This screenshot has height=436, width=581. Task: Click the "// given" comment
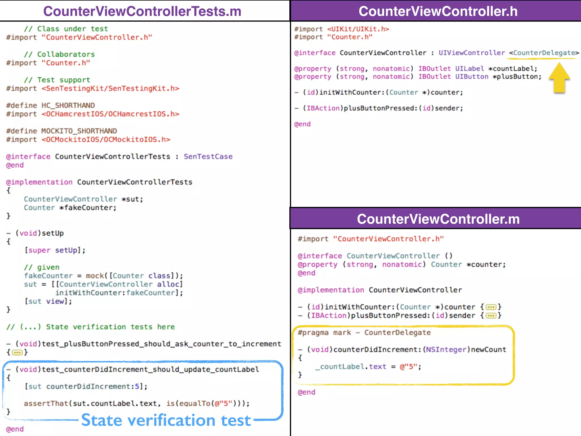pyautogui.click(x=42, y=267)
